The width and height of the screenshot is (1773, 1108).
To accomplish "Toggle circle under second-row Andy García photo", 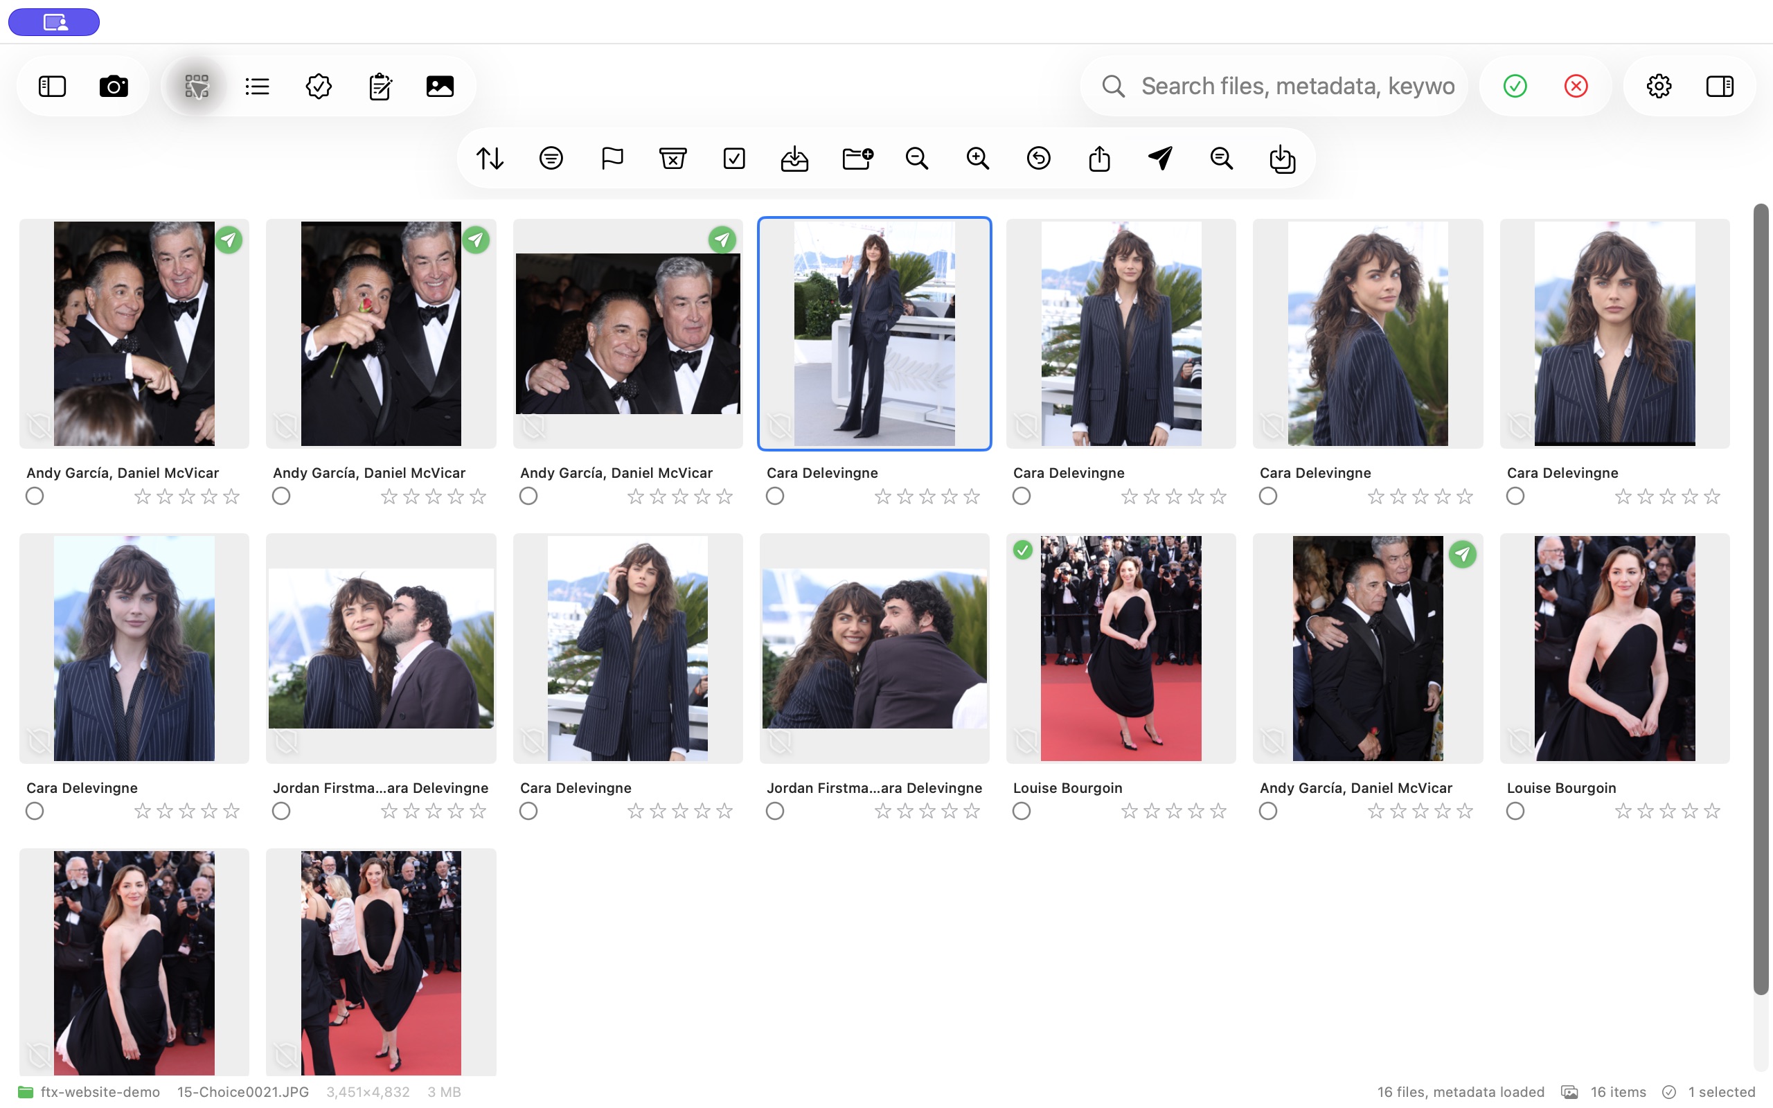I will tap(1268, 811).
